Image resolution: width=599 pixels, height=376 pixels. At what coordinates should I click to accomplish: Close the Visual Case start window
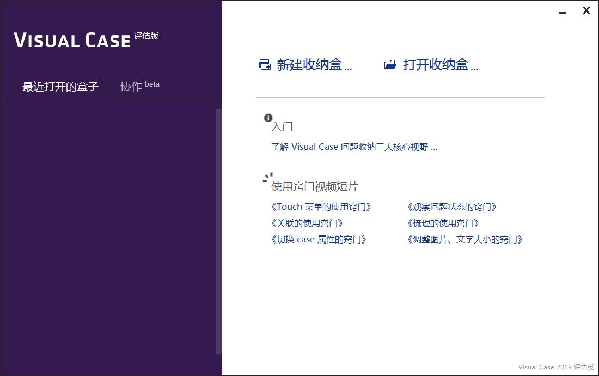[586, 10]
